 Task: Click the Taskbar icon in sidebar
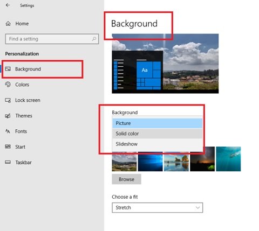click(x=8, y=162)
